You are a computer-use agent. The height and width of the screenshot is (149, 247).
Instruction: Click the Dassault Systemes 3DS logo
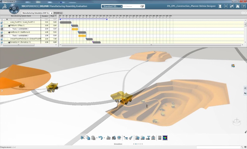tap(4, 6)
